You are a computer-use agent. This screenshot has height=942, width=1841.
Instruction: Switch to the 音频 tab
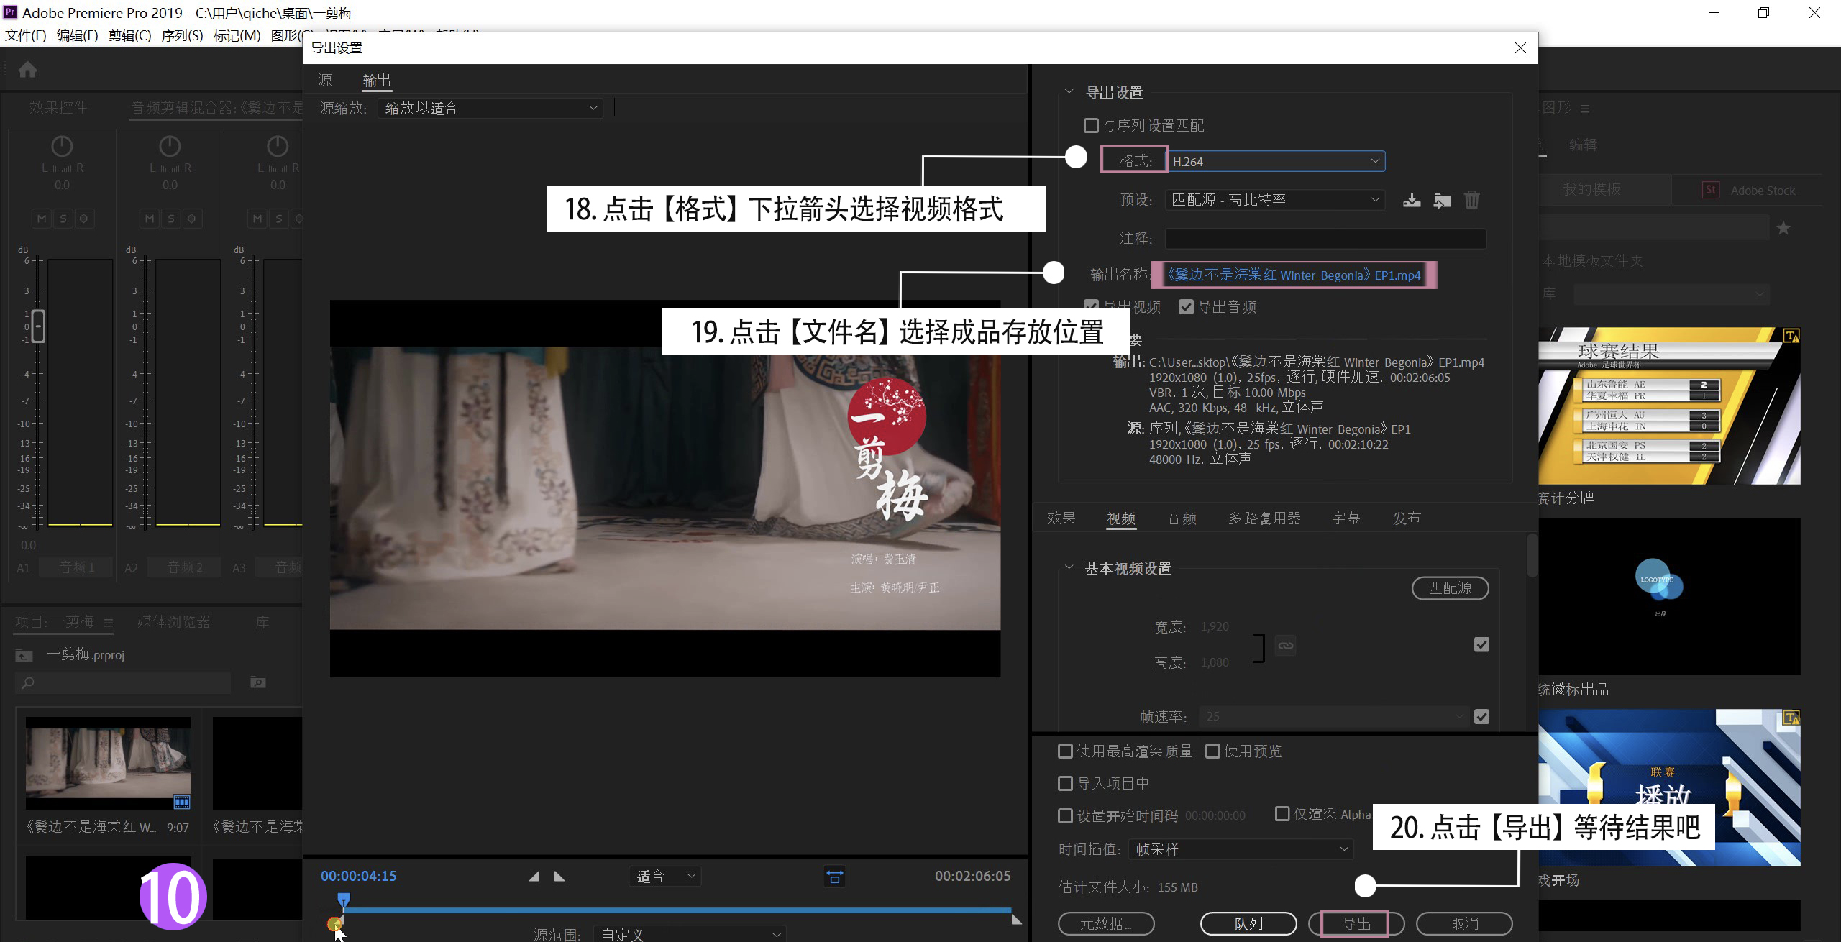1182,518
